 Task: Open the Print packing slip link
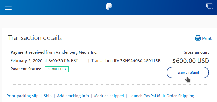tap(22, 96)
